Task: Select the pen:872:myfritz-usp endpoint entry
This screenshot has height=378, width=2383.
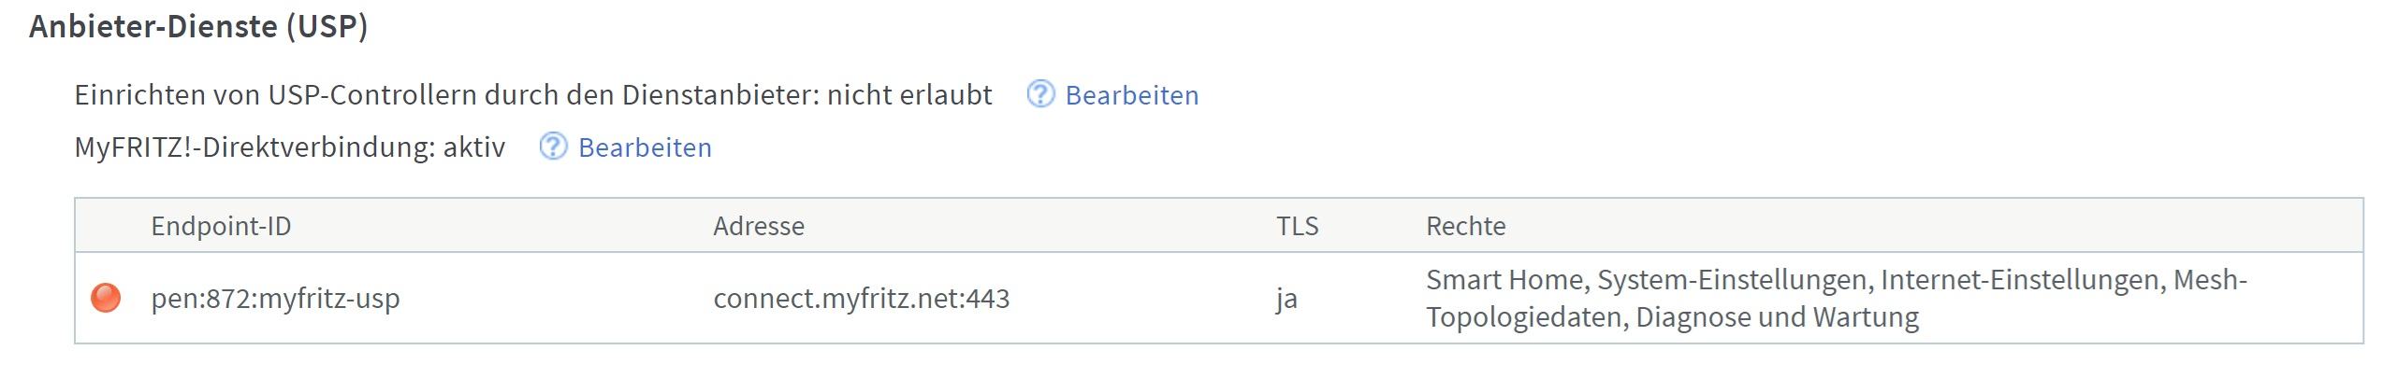Action: coord(275,299)
